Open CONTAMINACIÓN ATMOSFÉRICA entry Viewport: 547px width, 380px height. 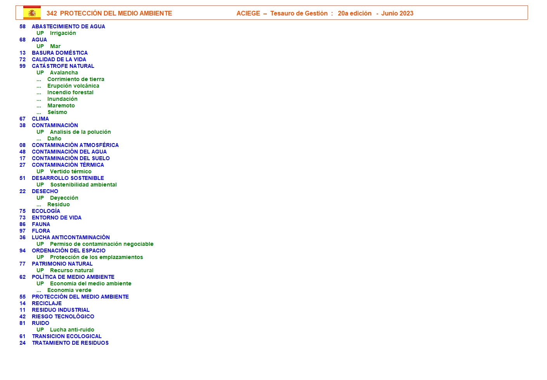tap(75, 145)
